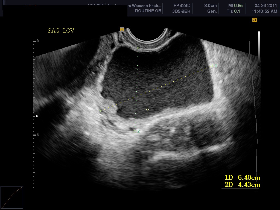Select caliper 1 left endpoint cross

(x=100, y=111)
